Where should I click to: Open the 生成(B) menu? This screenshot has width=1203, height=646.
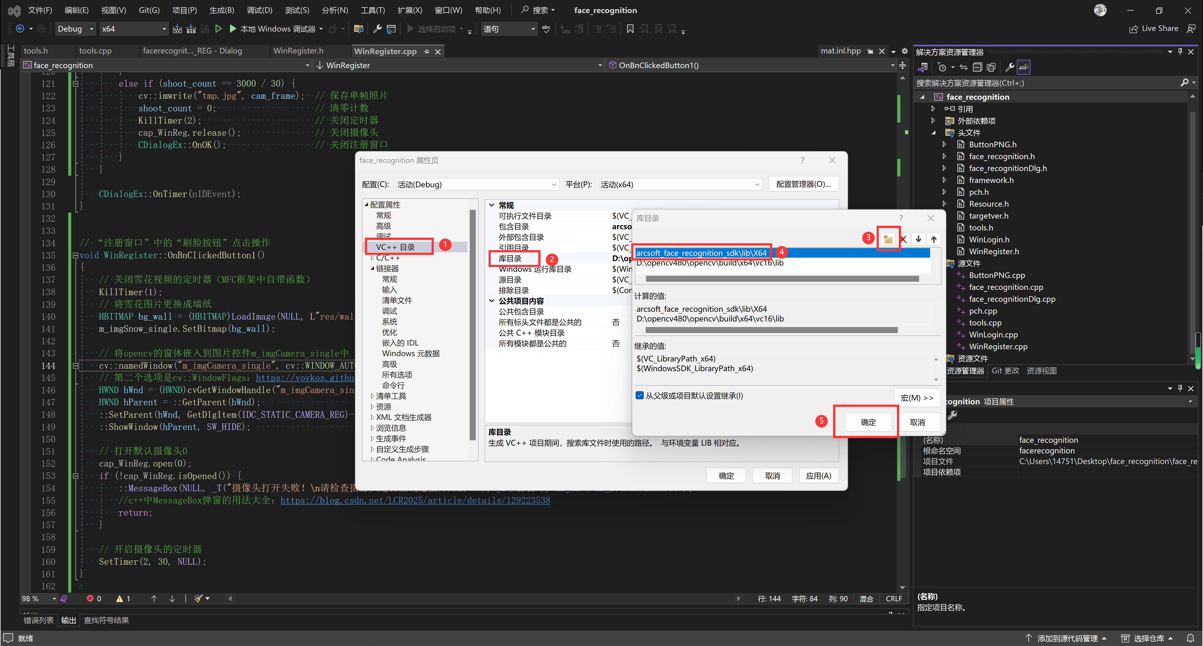221,10
